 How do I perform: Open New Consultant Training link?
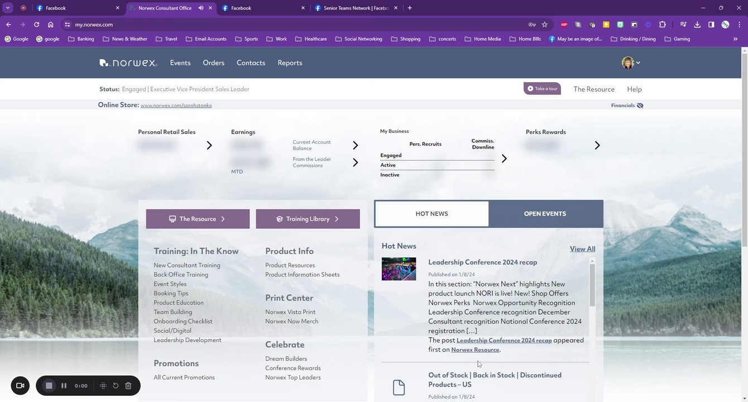pos(187,265)
